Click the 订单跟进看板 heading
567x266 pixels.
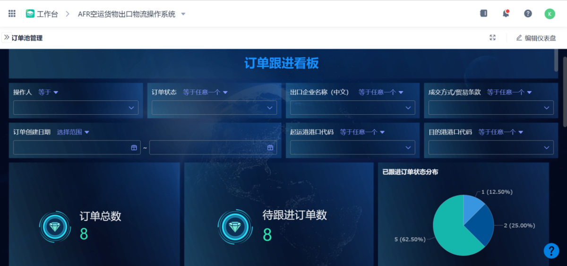click(x=281, y=63)
